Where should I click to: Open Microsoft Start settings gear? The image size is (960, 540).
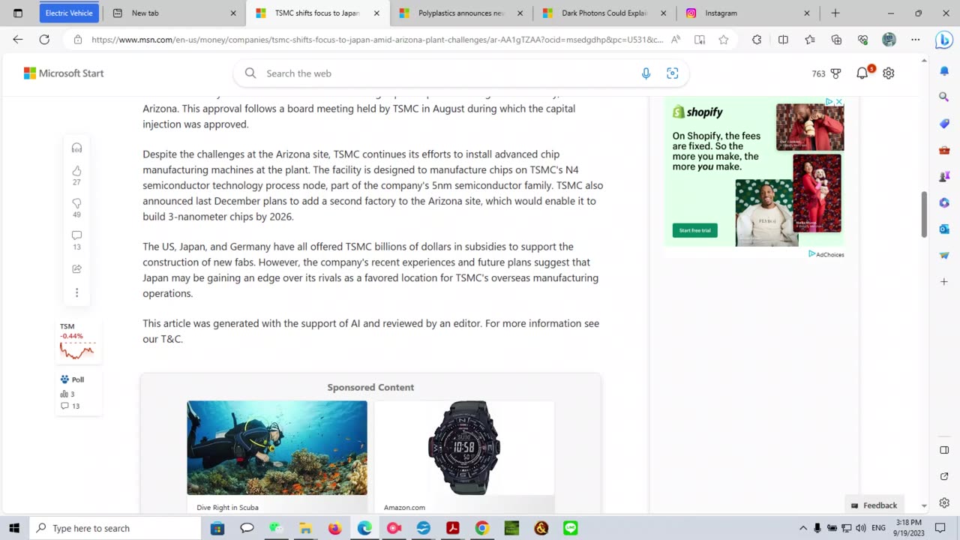(x=889, y=73)
